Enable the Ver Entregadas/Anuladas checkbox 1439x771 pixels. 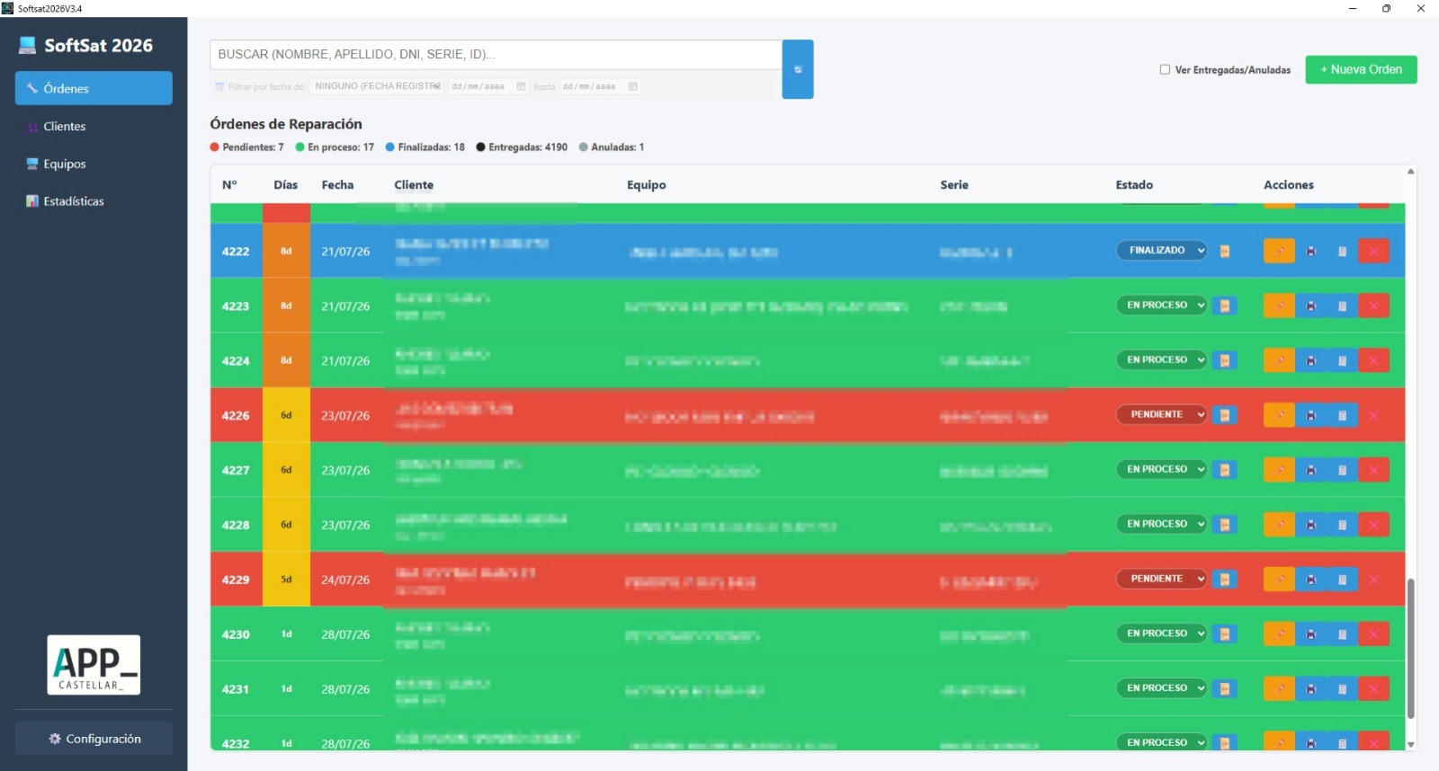click(1165, 69)
